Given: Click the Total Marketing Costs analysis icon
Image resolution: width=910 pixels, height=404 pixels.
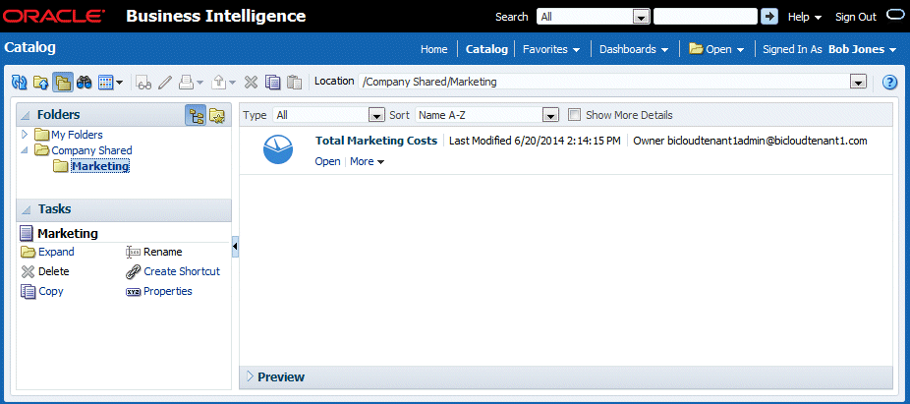Looking at the screenshot, I should pos(278,149).
